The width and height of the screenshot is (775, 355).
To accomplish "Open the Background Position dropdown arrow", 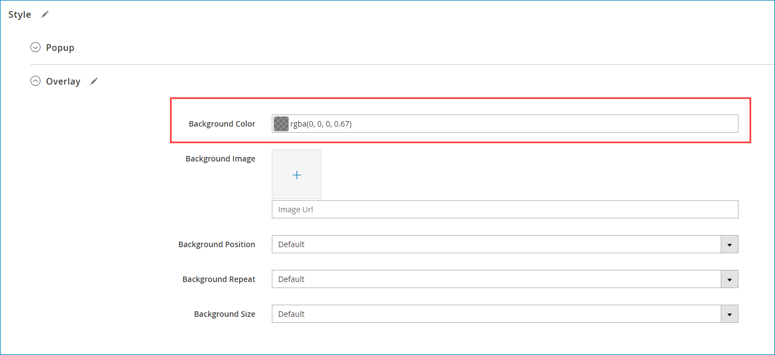I will 730,244.
